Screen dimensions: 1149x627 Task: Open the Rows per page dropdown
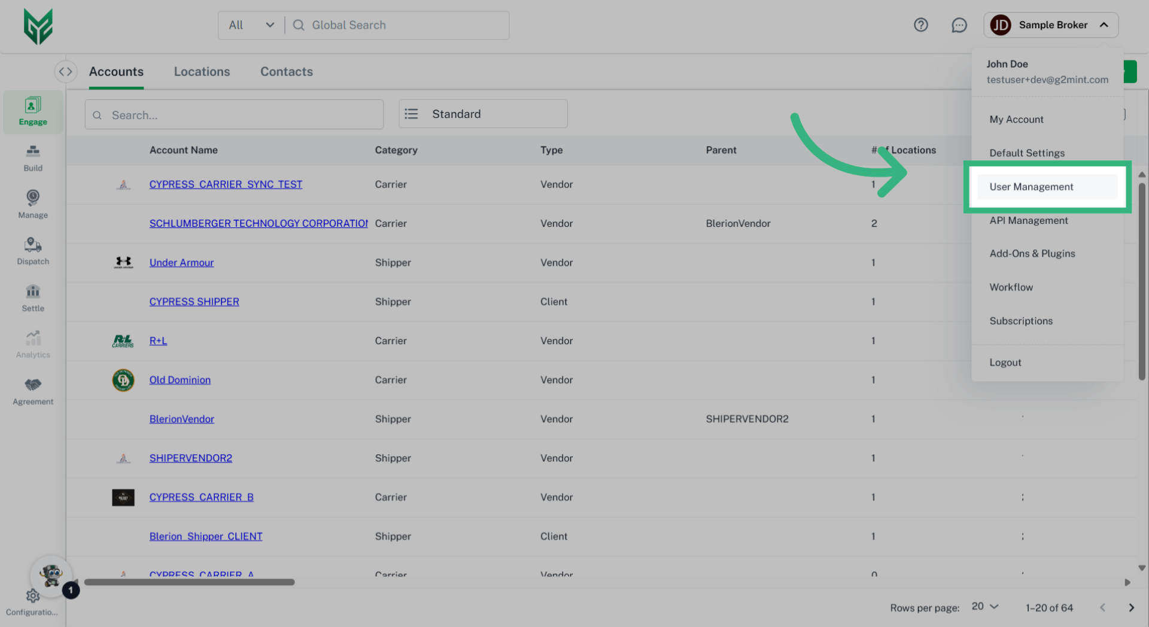983,607
